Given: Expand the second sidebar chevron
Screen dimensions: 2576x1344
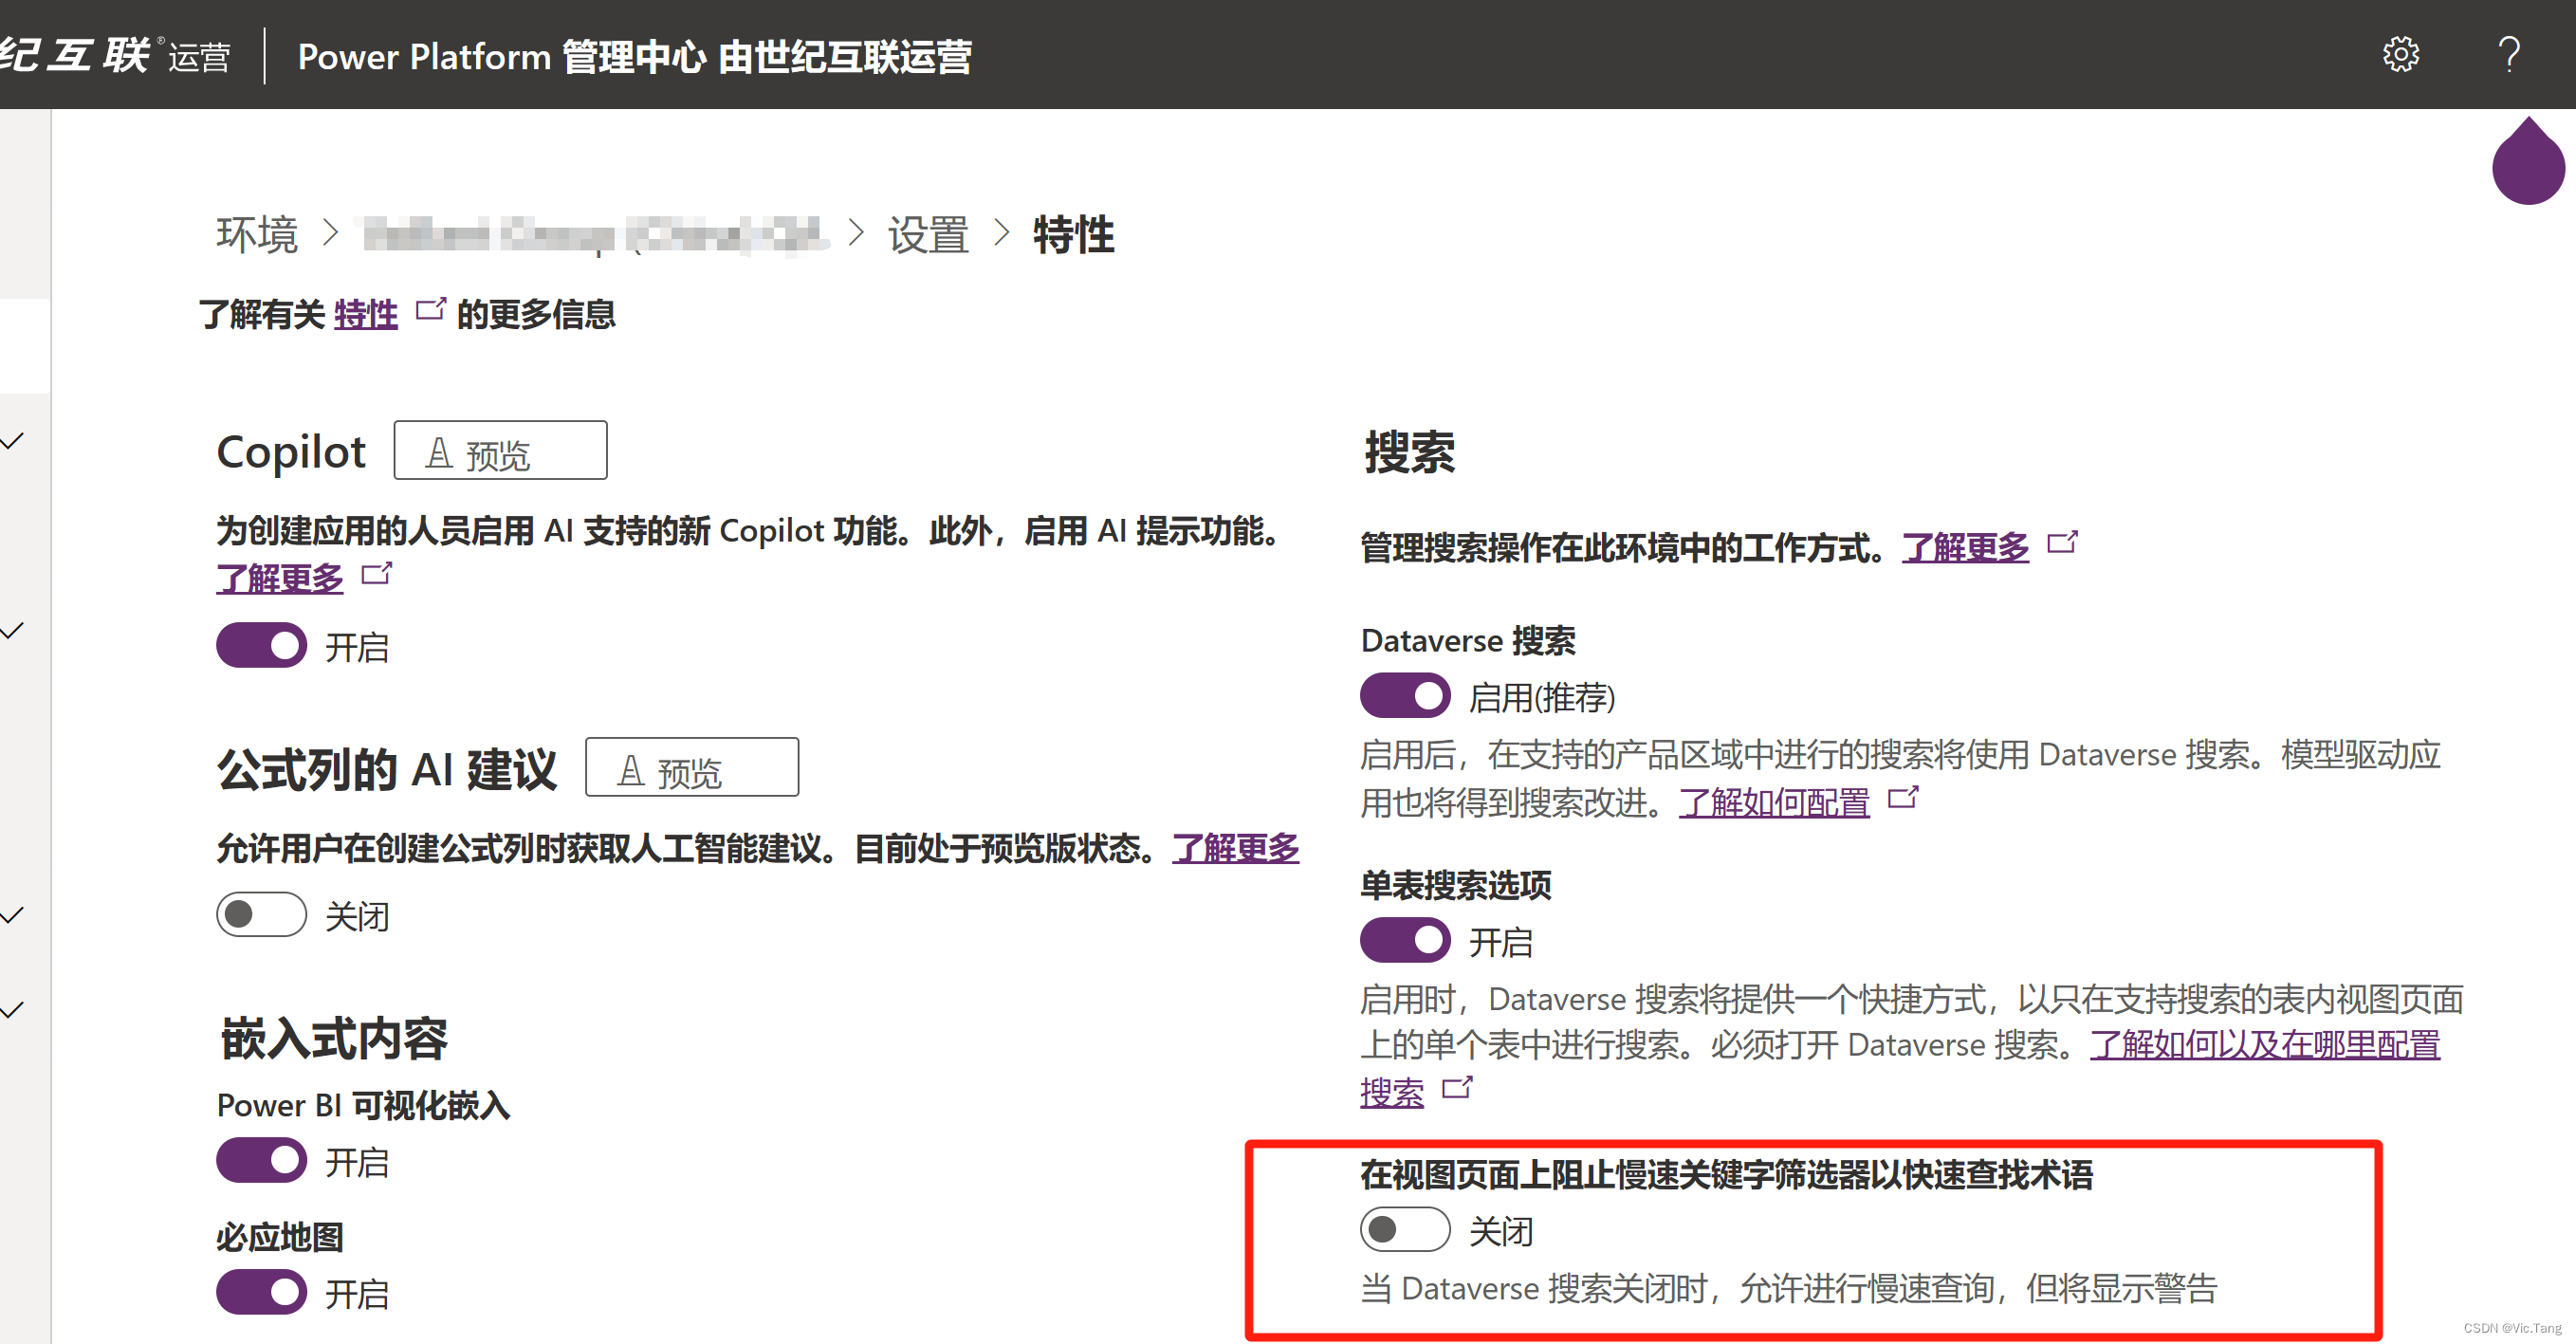Looking at the screenshot, I should (13, 631).
